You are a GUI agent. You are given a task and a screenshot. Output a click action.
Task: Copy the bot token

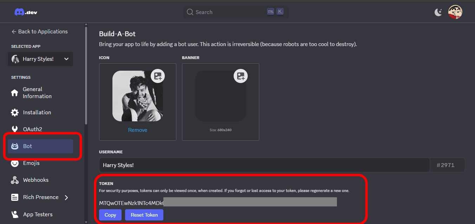[110, 215]
